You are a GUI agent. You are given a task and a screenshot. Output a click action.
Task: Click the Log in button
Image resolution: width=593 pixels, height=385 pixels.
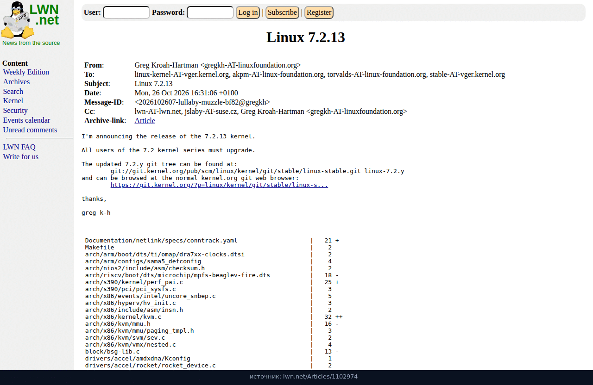pyautogui.click(x=248, y=12)
